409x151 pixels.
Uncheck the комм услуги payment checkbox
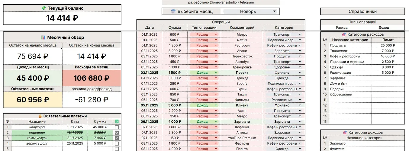click(x=117, y=138)
